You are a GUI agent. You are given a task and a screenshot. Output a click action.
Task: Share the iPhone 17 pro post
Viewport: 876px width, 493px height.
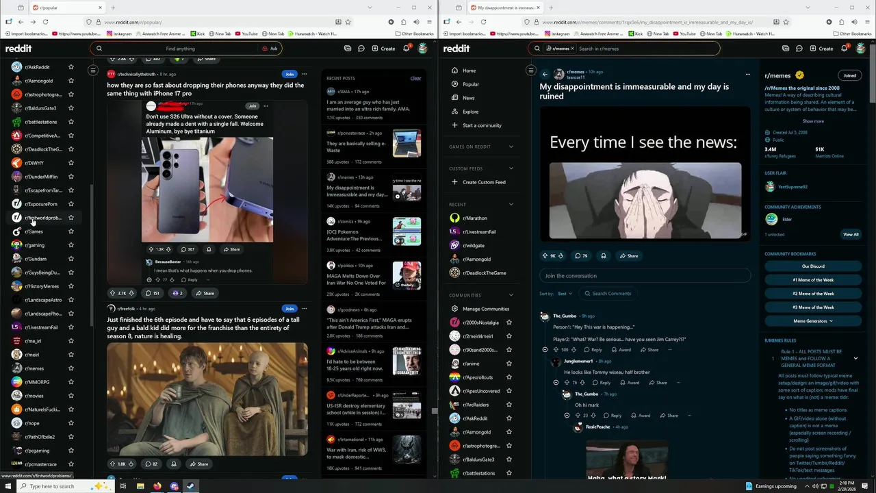pyautogui.click(x=205, y=293)
